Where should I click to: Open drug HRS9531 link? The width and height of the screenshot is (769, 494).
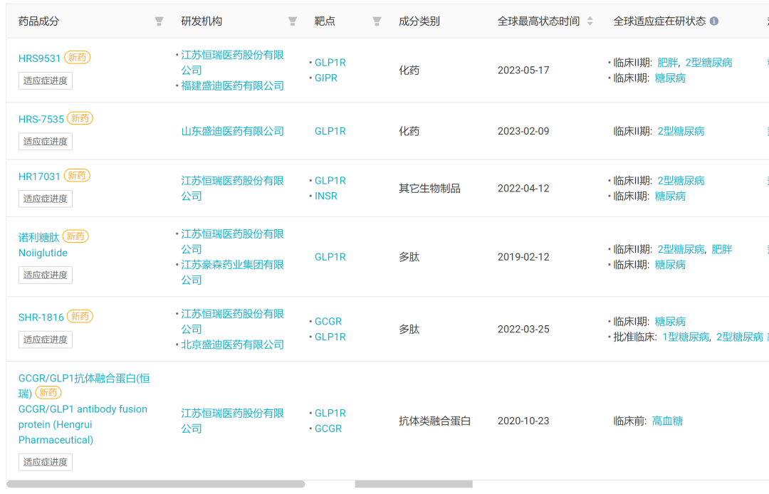[39, 58]
